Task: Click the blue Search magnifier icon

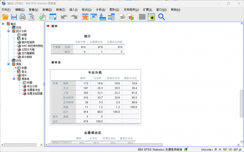Action: (161, 17)
